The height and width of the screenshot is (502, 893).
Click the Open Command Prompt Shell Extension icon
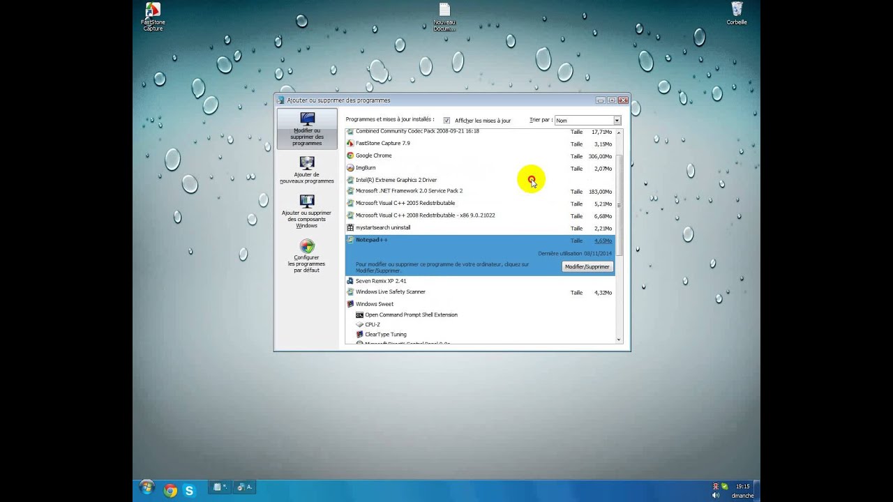tap(359, 314)
